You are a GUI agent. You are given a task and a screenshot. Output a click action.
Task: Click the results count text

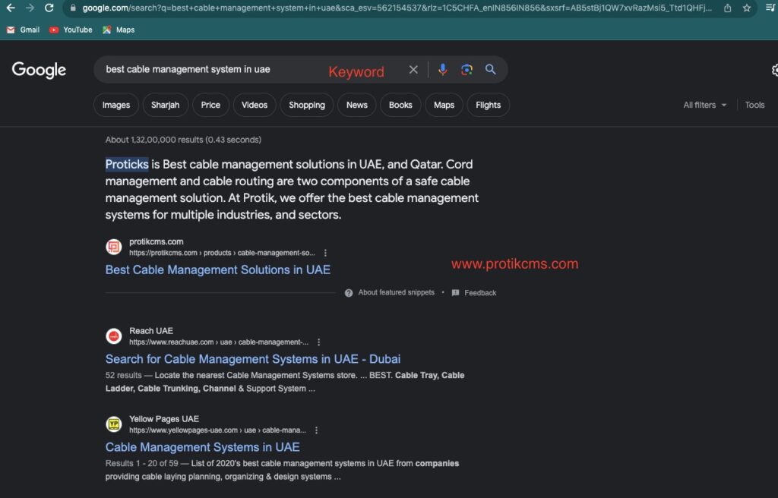pyautogui.click(x=183, y=140)
